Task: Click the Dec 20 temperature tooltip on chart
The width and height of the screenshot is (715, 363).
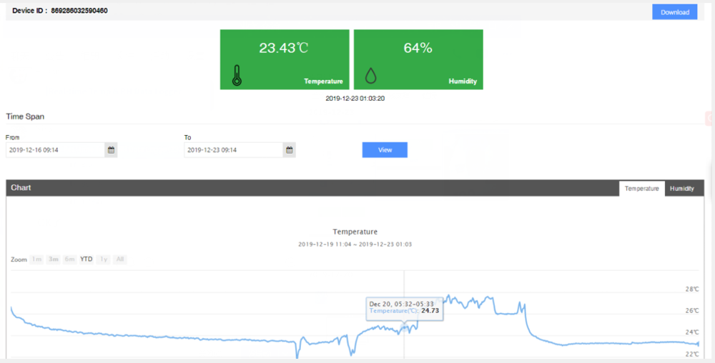Action: 404,307
